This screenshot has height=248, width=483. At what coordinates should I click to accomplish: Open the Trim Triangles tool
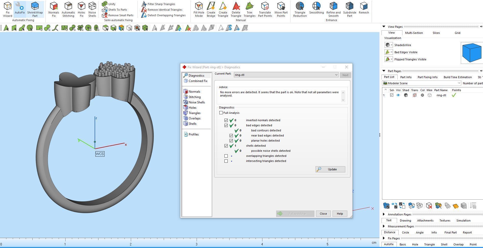(x=249, y=9)
